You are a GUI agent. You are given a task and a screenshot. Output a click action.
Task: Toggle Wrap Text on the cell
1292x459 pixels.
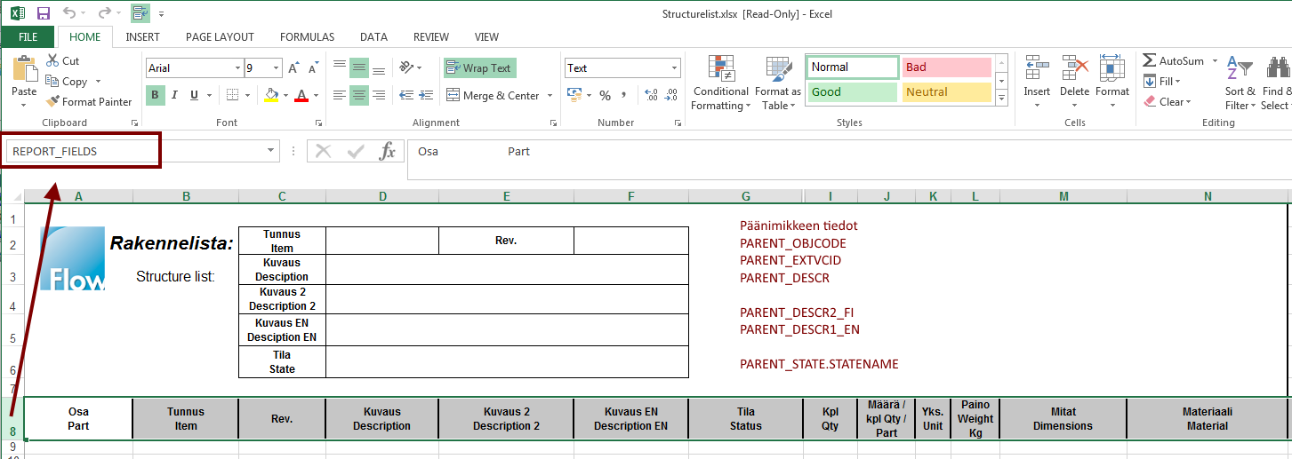(479, 68)
